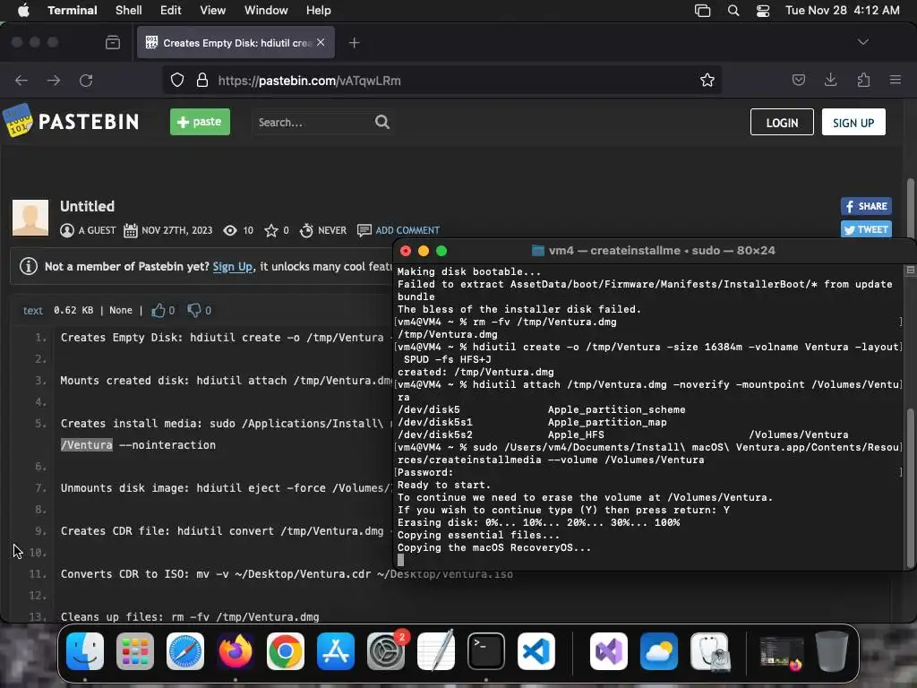Open the View menu

point(213,11)
